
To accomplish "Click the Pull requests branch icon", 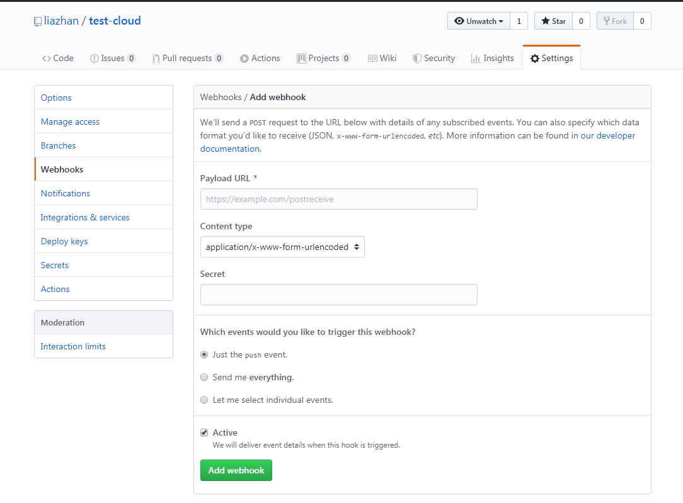I will (156, 59).
